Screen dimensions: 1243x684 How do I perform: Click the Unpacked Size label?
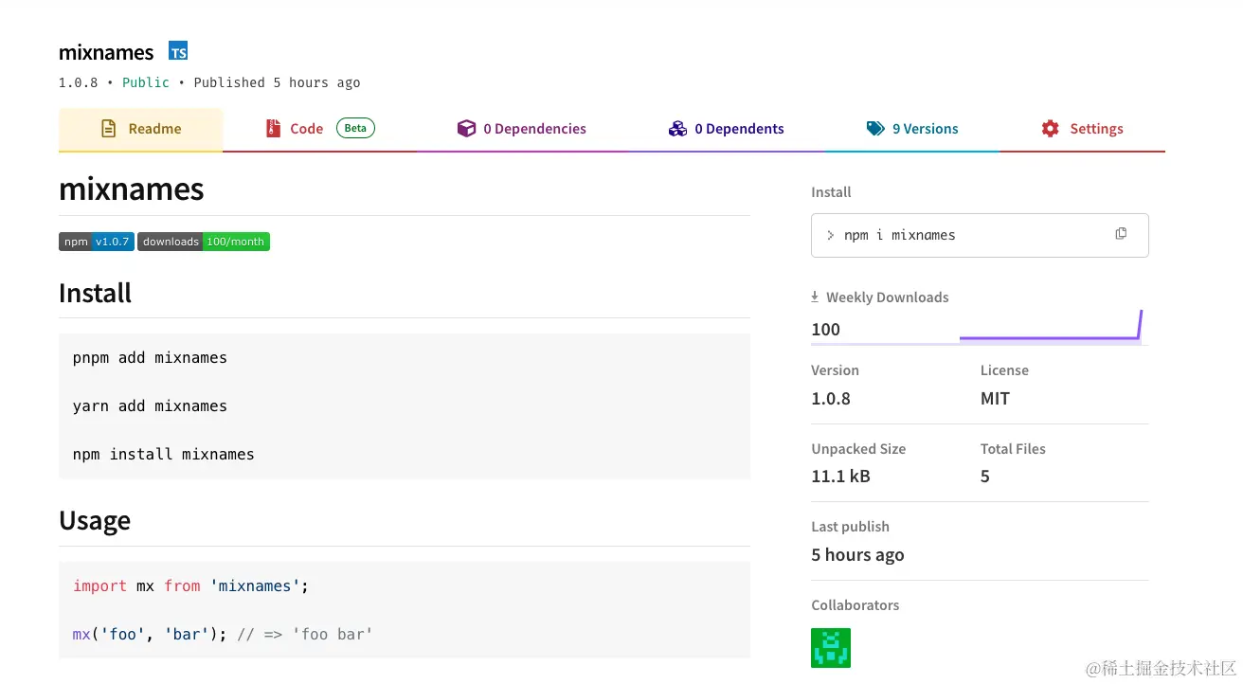[x=858, y=449]
